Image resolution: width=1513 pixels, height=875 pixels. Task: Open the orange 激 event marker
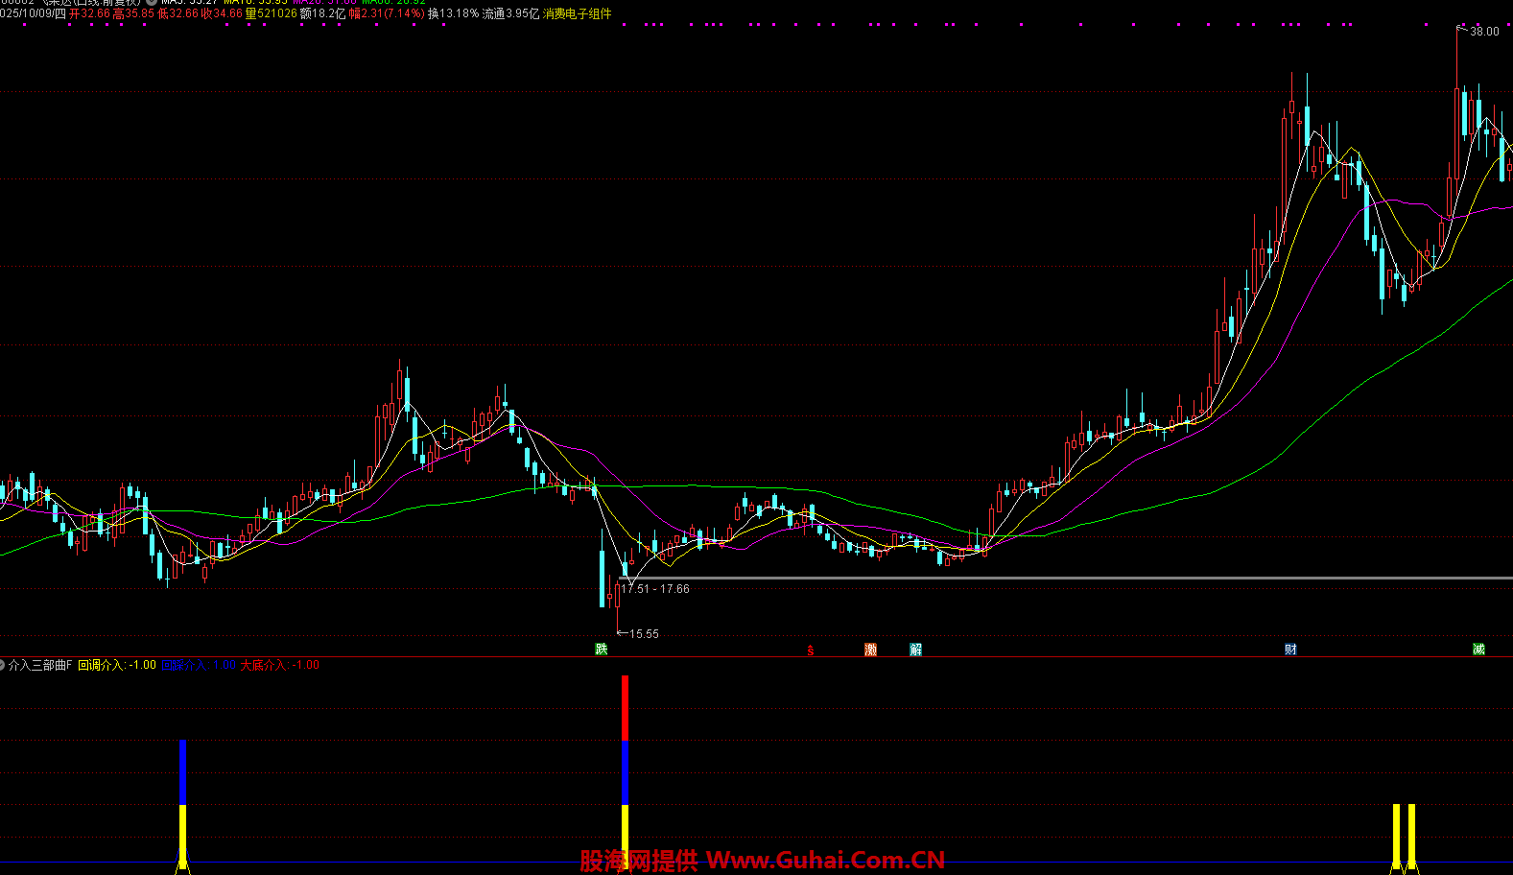tap(870, 650)
